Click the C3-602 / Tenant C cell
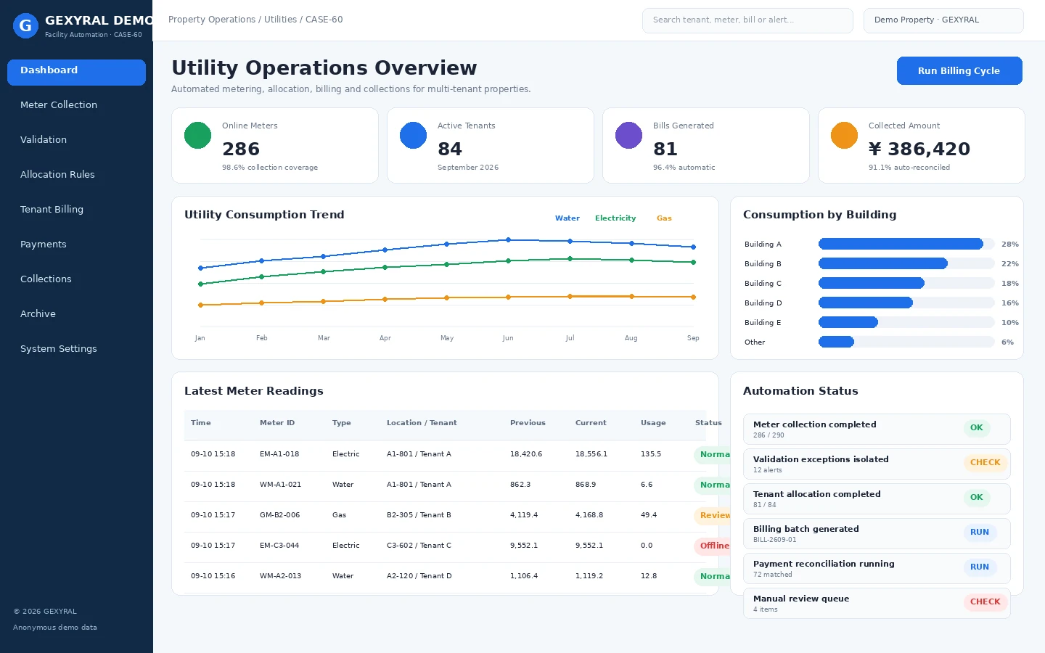The height and width of the screenshot is (653, 1045). [x=419, y=546]
